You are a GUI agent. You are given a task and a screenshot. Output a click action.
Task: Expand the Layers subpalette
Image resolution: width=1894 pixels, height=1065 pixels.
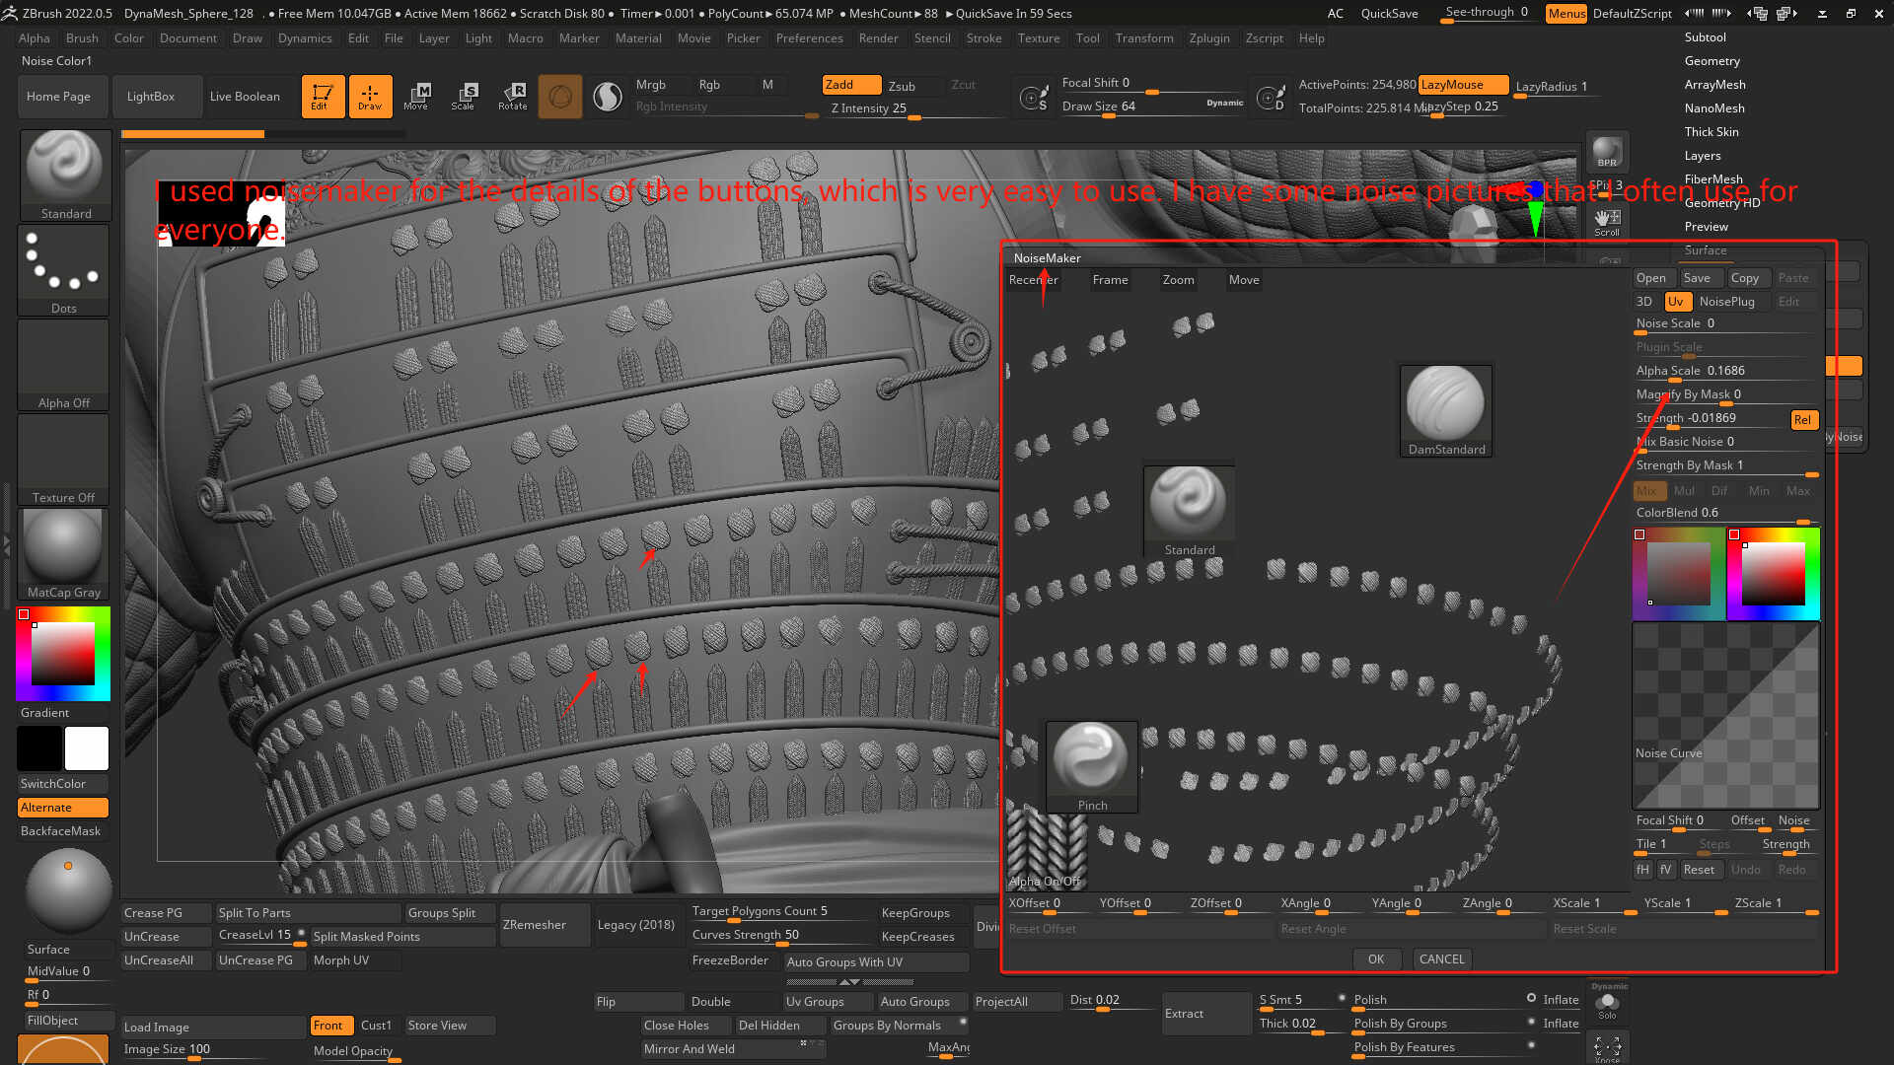pyautogui.click(x=1702, y=156)
